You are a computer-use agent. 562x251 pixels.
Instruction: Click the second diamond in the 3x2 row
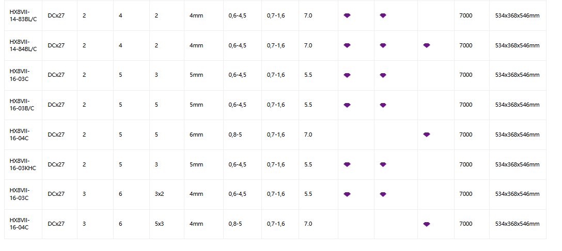(x=383, y=194)
